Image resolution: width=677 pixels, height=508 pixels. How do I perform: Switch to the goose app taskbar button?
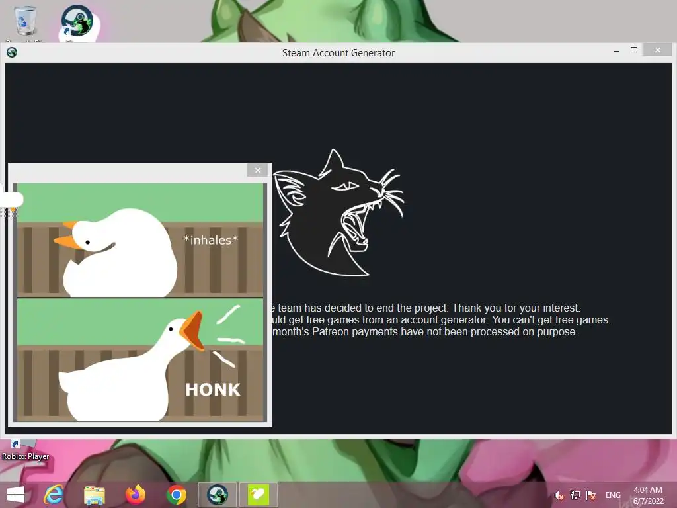259,495
